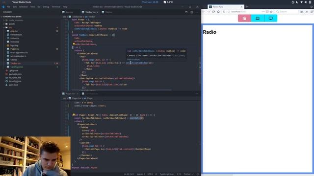Click the split editor icon
The width and height of the screenshot is (314, 176).
tap(192, 12)
